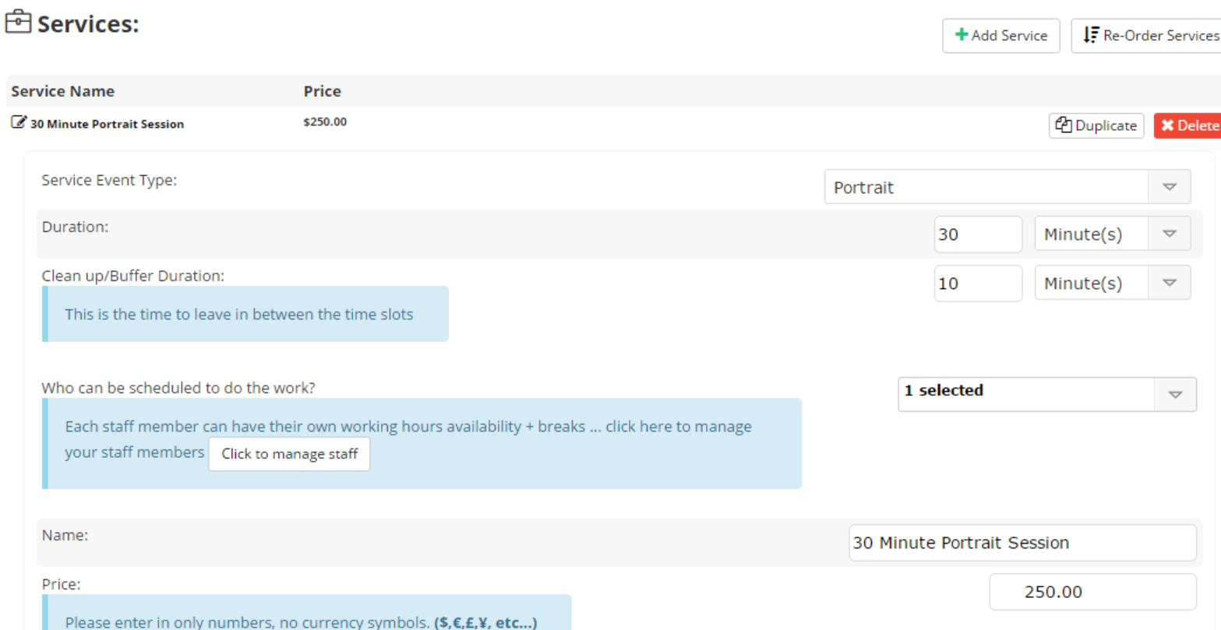Click the green plus icon on Add Service
The width and height of the screenshot is (1221, 630).
point(960,35)
